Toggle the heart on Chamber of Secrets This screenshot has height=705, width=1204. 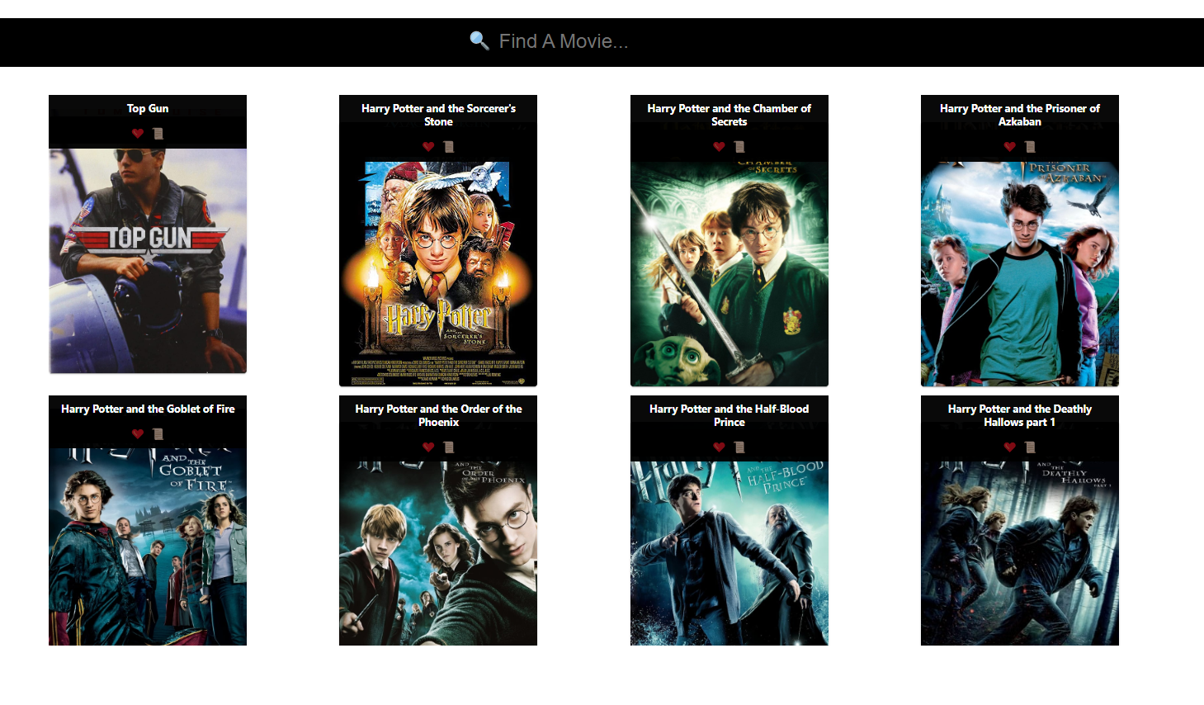click(x=718, y=146)
